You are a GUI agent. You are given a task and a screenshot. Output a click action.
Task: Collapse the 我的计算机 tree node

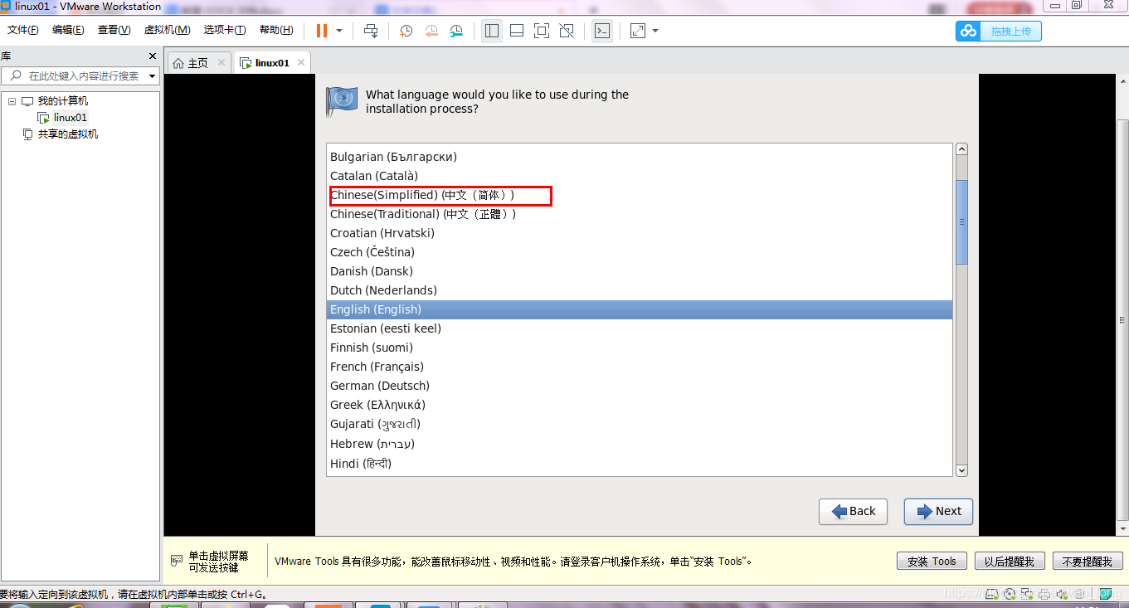tap(12, 101)
